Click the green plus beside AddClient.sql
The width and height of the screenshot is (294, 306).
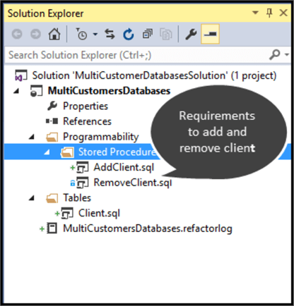click(73, 168)
